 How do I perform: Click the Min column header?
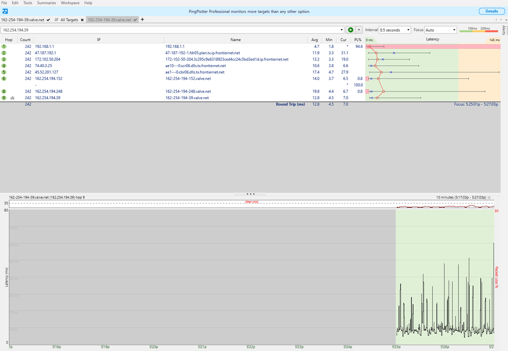click(x=329, y=40)
